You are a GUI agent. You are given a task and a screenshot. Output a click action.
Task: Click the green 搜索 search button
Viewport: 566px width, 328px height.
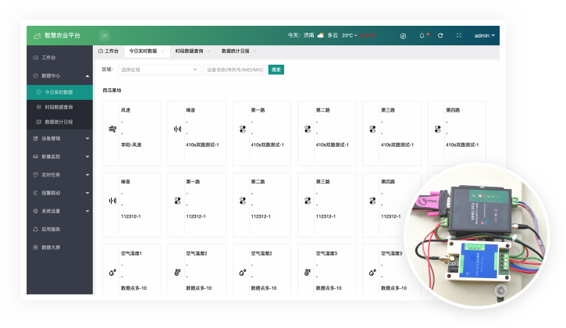[276, 70]
